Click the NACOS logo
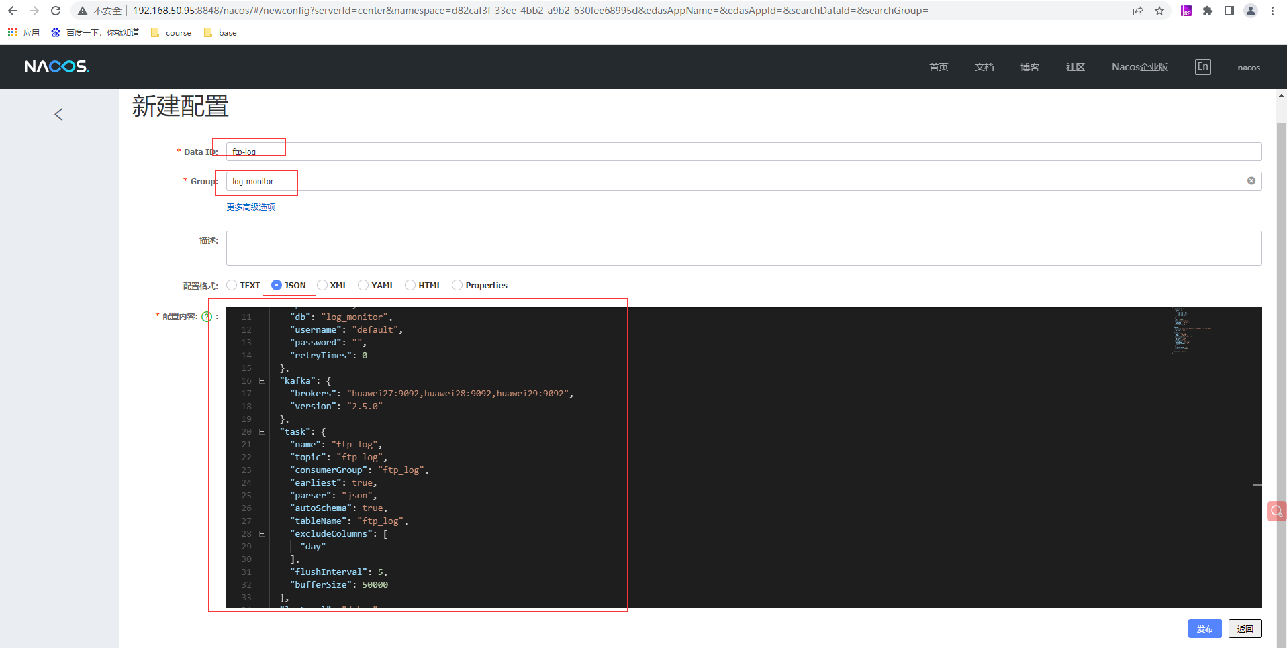Screen dimensions: 1287x648 tap(56, 66)
